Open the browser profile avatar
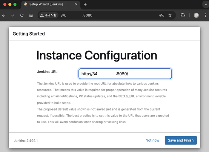 pyautogui.click(x=196, y=15)
